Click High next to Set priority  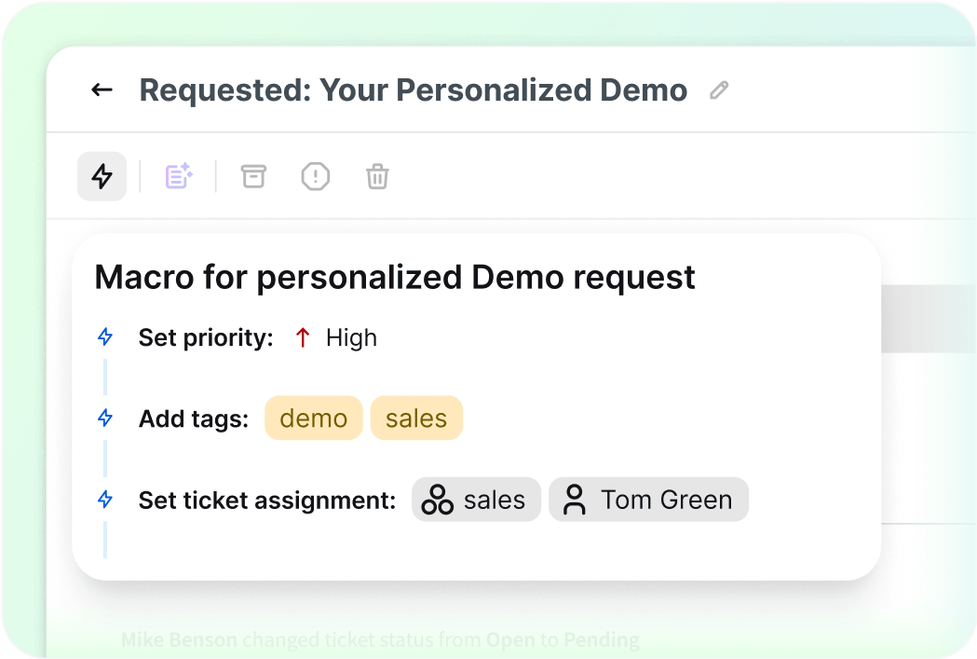tap(351, 337)
